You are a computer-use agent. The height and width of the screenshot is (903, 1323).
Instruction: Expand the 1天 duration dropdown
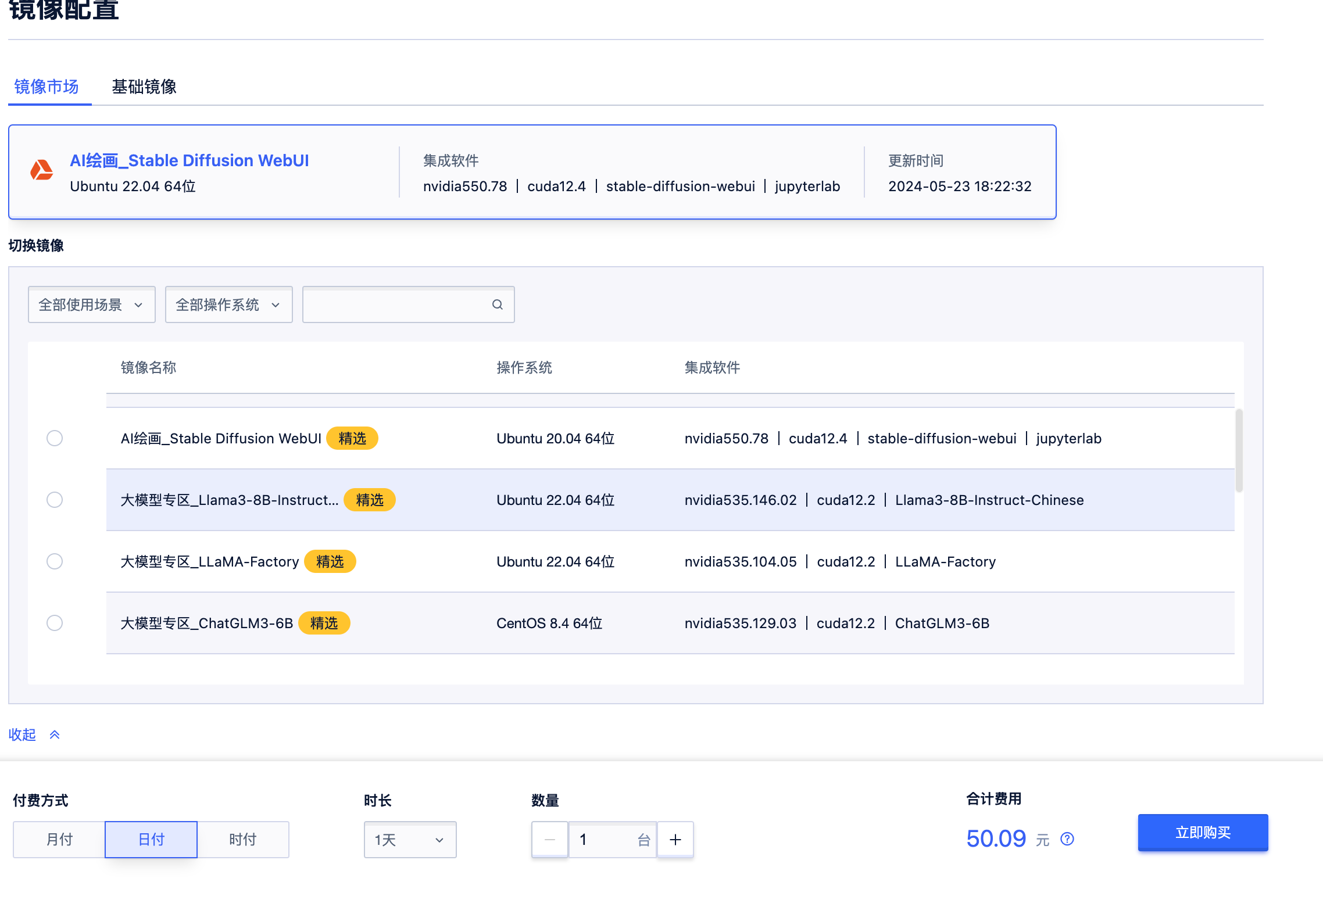click(x=410, y=840)
